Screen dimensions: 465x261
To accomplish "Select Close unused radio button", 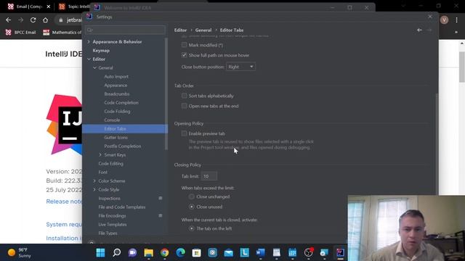I will click(x=192, y=207).
